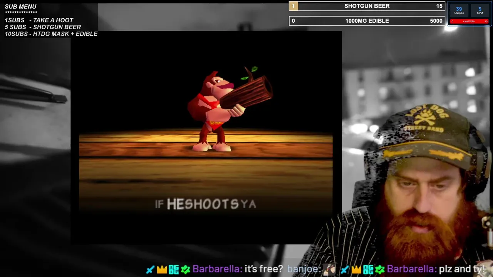Click the red CHATTERS bar
Screen dimensions: 493x277
click(469, 22)
